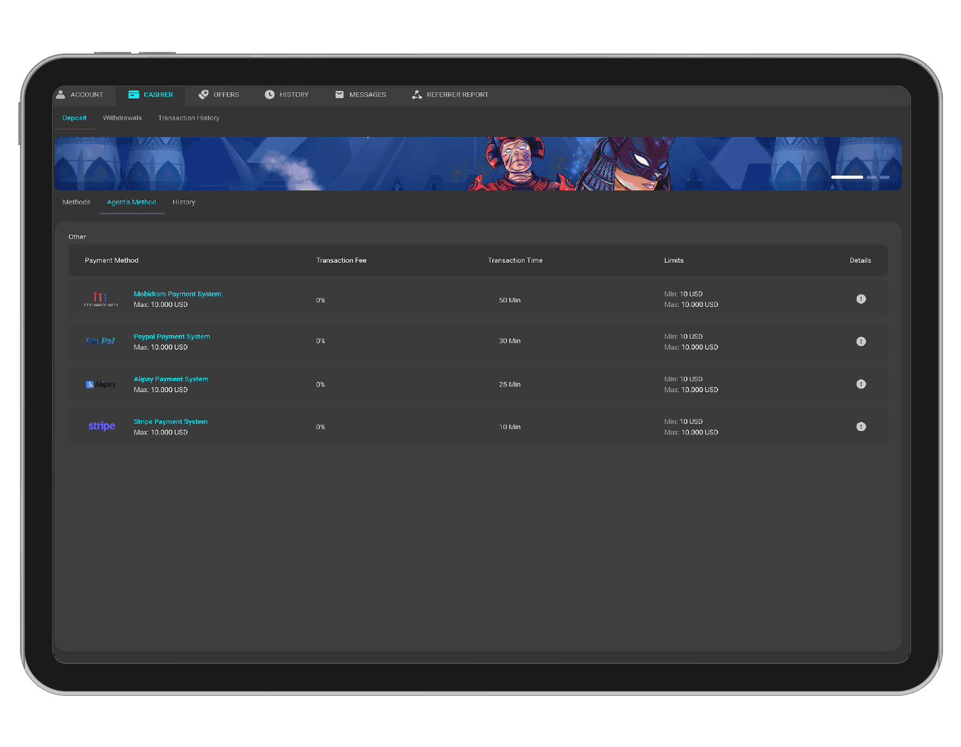Open the Stripe Payment System link
The height and width of the screenshot is (747, 961).
(170, 422)
